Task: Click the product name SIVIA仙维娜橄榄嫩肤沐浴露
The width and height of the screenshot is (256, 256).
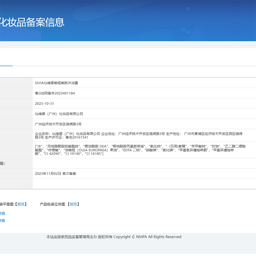Action: point(56,83)
